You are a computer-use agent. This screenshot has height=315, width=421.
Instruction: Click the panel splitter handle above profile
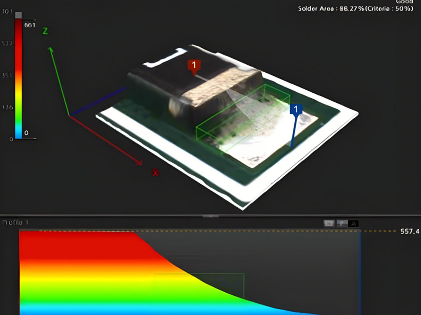[x=210, y=216]
